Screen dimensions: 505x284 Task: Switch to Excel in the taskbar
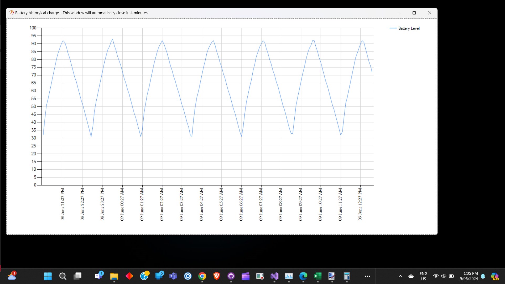pos(318,276)
